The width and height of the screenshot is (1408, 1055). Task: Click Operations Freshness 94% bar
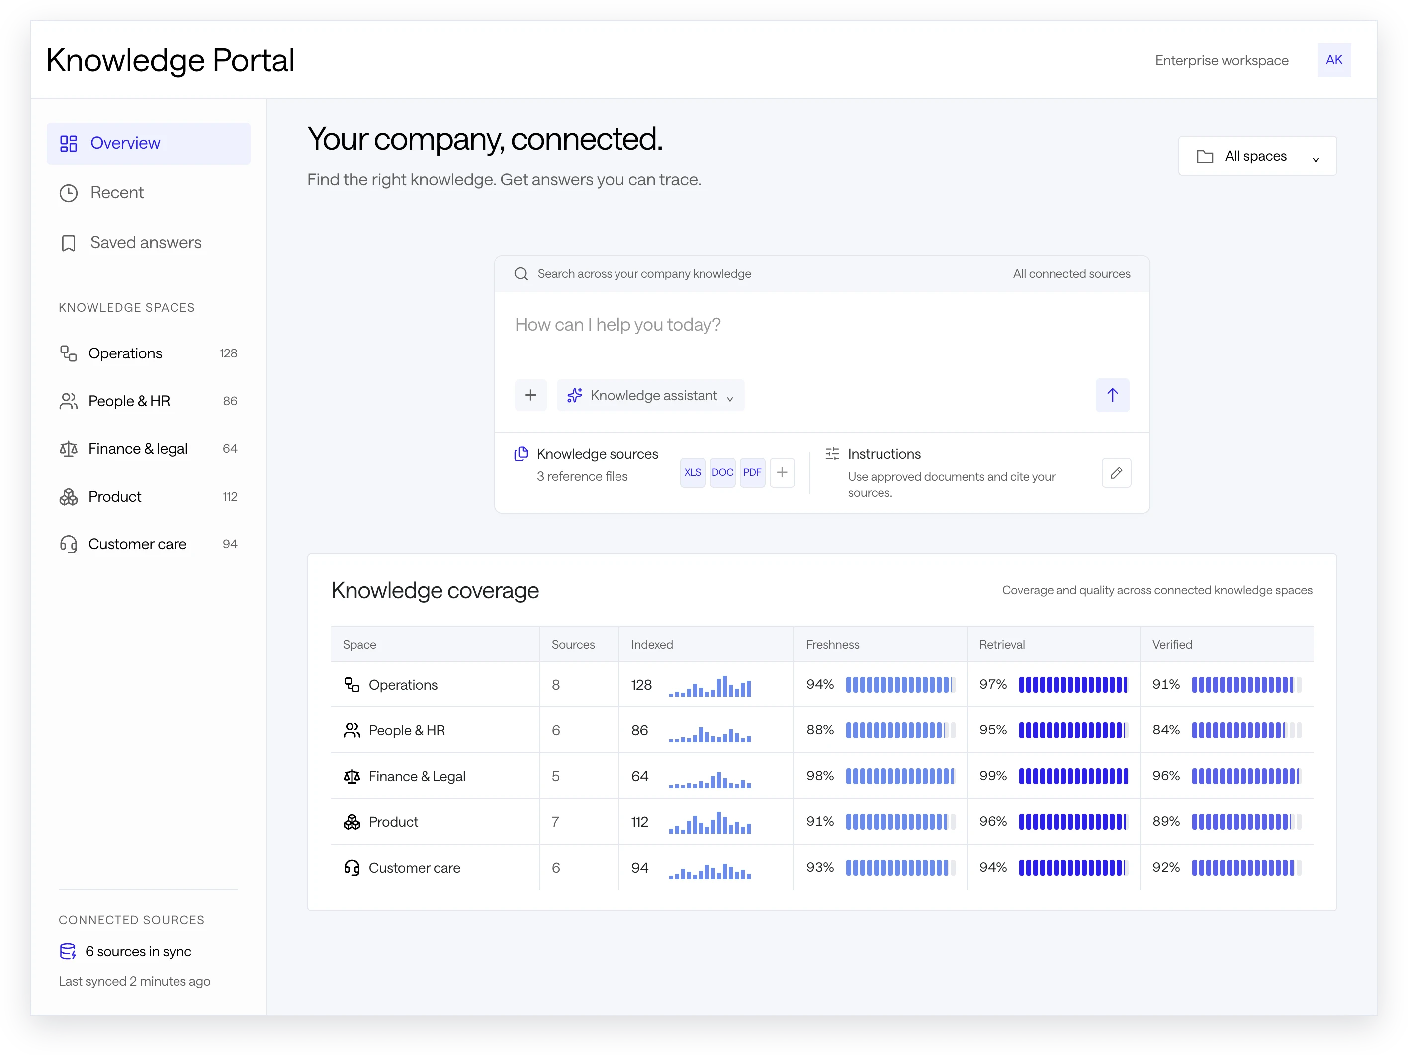[x=900, y=685]
